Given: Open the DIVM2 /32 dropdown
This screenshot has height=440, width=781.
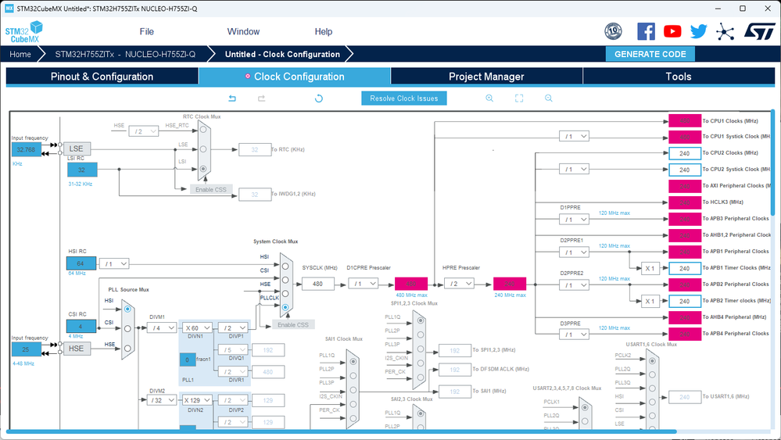Looking at the screenshot, I should (162, 399).
